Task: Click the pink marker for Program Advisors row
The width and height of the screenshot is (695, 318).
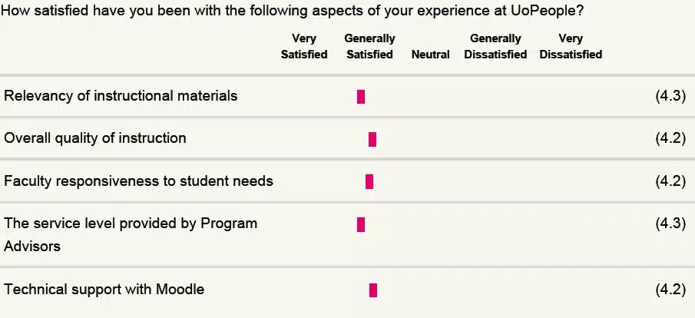Action: pos(361,224)
